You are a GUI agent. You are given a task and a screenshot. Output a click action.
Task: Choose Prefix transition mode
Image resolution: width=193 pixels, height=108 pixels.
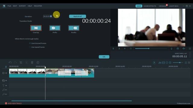click(55, 28)
